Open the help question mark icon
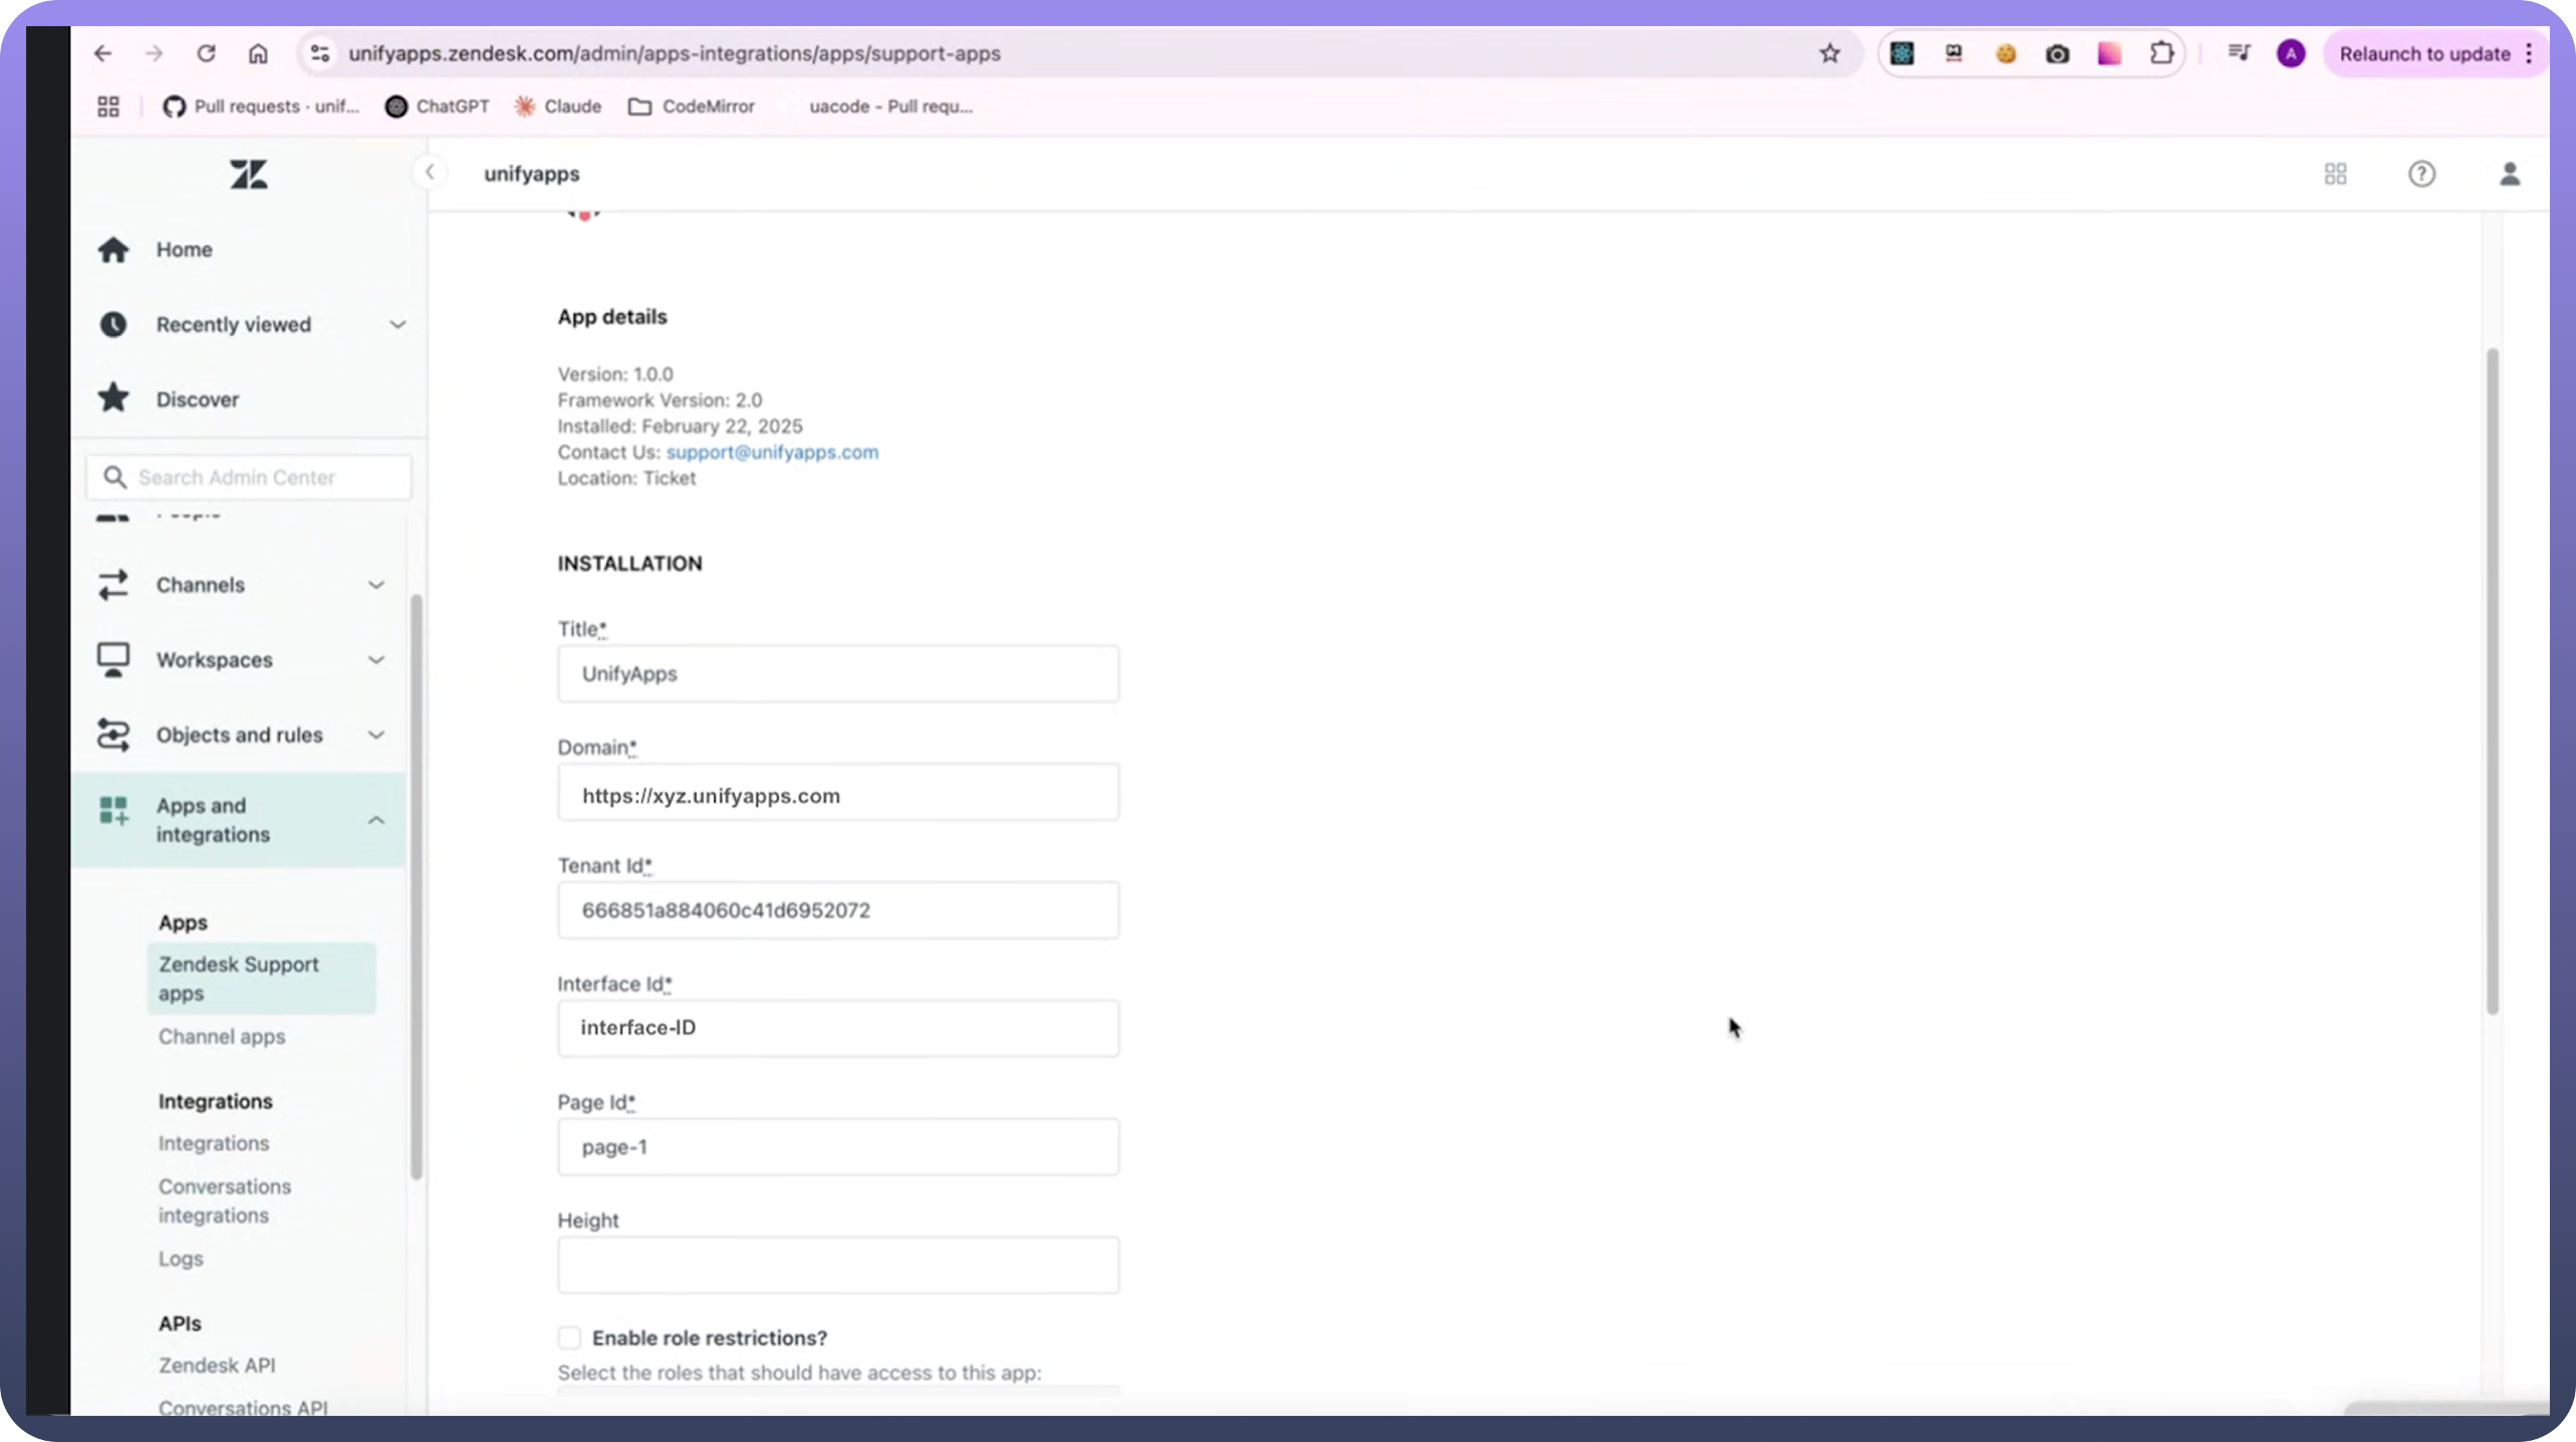Viewport: 2576px width, 1442px height. tap(2421, 174)
